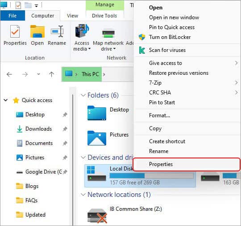Viewport: 241px width, 226px height.
Task: Click the Back navigation arrow
Action: [x=9, y=74]
